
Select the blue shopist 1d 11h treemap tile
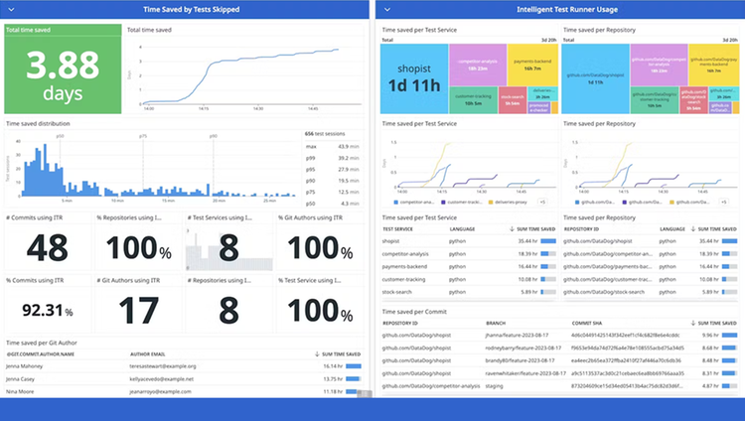click(414, 78)
